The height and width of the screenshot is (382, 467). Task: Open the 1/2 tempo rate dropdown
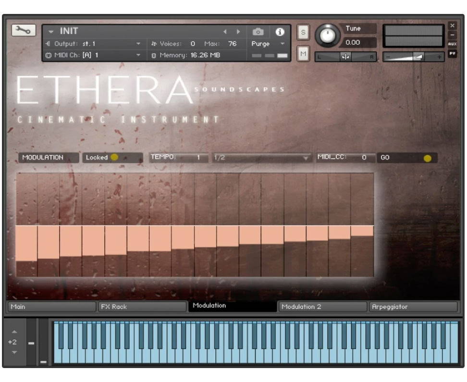click(261, 158)
